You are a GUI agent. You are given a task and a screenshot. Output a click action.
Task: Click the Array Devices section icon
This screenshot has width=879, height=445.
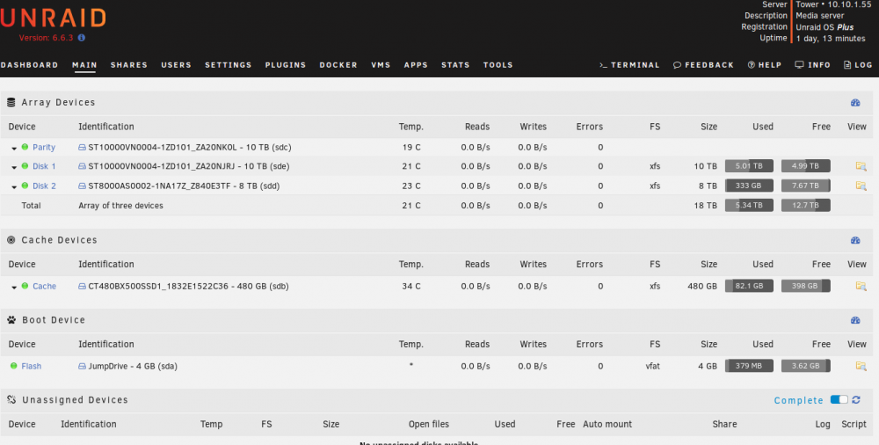11,102
